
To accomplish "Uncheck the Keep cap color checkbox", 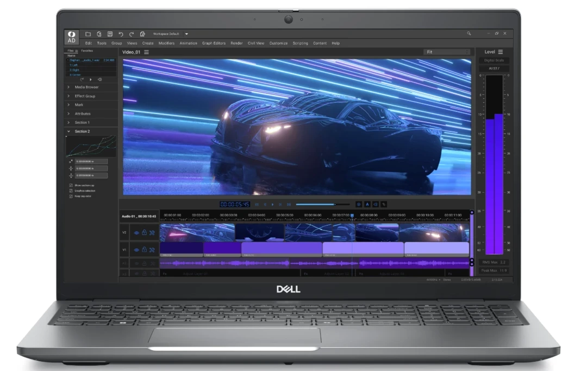I will [x=71, y=196].
